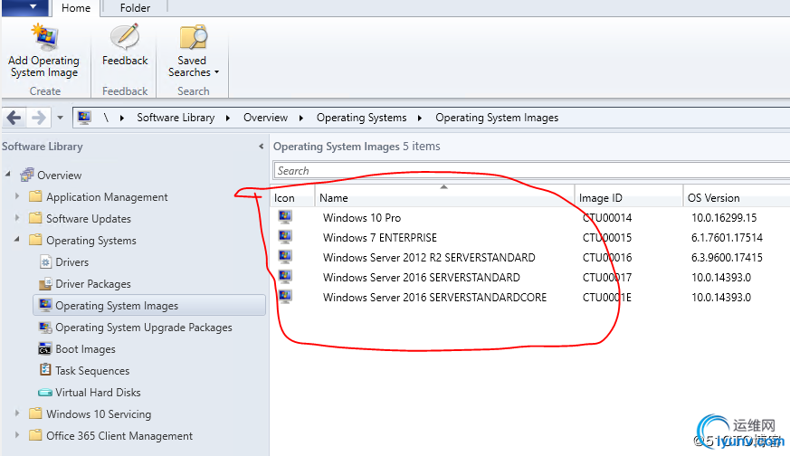Click OS version 6.1.7601.17514
Image resolution: width=790 pixels, height=456 pixels.
pyautogui.click(x=727, y=237)
